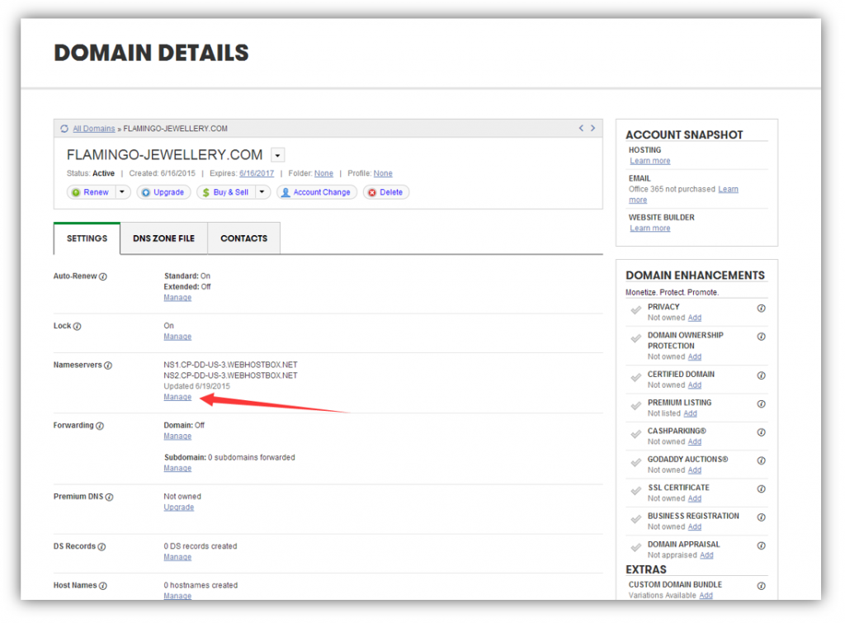The width and height of the screenshot is (845, 623).
Task: Click Custom Domain Bundle info icon
Action: (x=762, y=587)
